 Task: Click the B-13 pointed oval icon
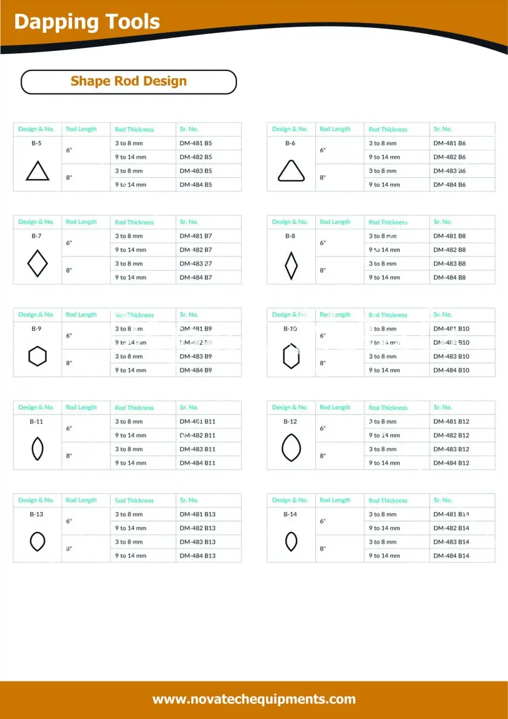pyautogui.click(x=38, y=541)
